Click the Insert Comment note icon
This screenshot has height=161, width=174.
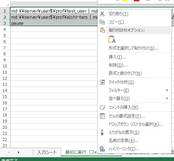[102, 107]
